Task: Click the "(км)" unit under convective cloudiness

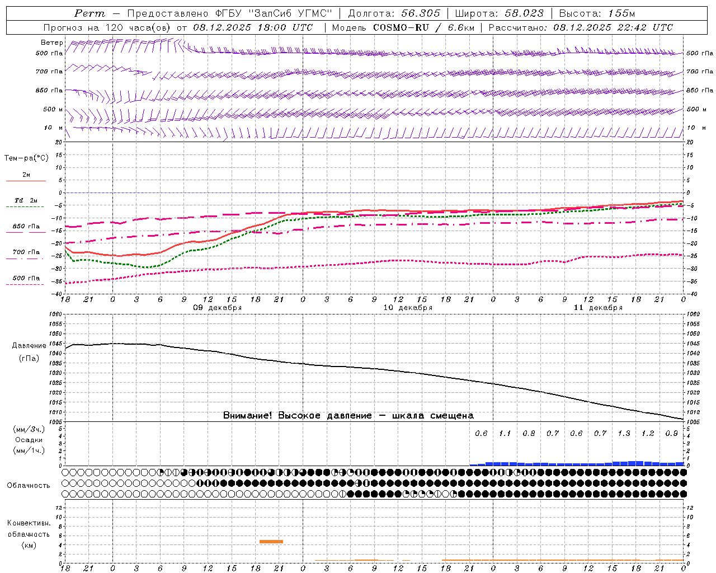Action: click(x=29, y=545)
